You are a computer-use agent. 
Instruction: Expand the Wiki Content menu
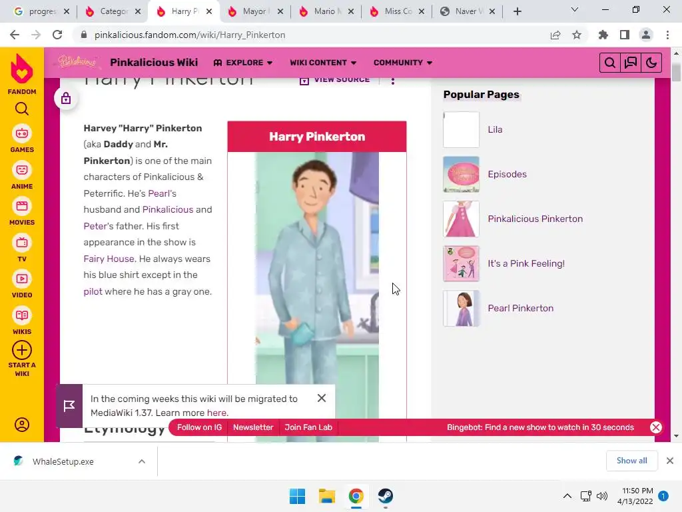323,63
